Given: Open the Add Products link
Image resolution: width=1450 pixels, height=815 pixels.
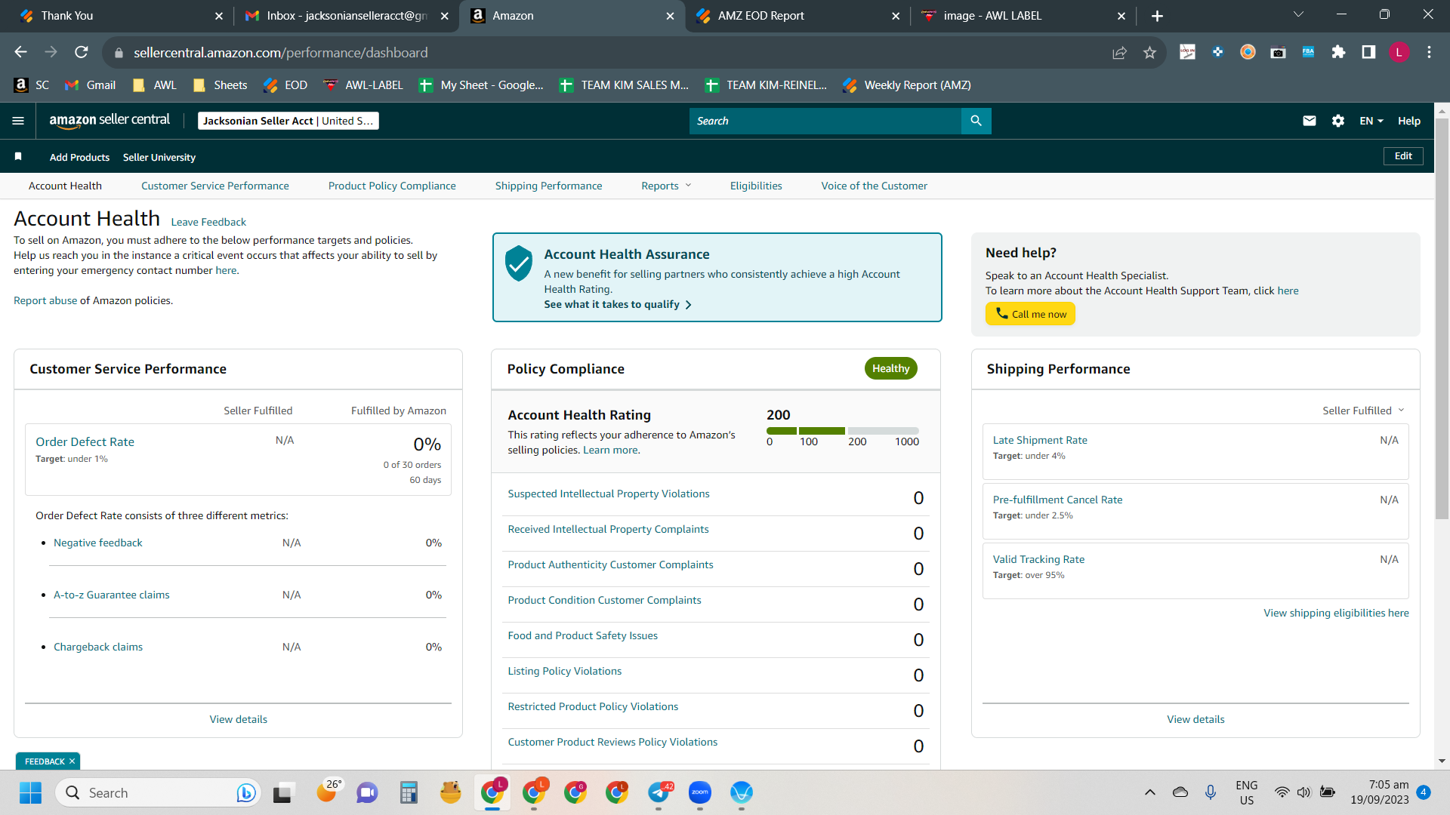Looking at the screenshot, I should (79, 157).
